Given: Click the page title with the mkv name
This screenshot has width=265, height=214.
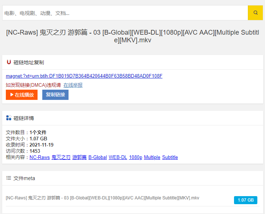Looking at the screenshot, I should [133, 36].
